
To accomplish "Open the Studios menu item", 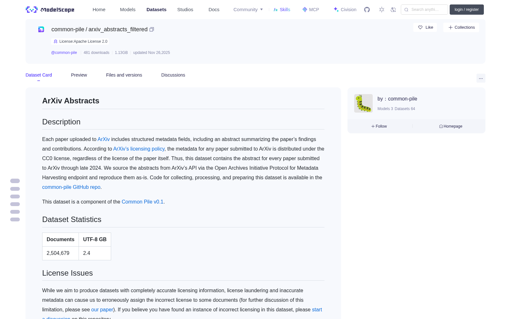I will pos(185,10).
